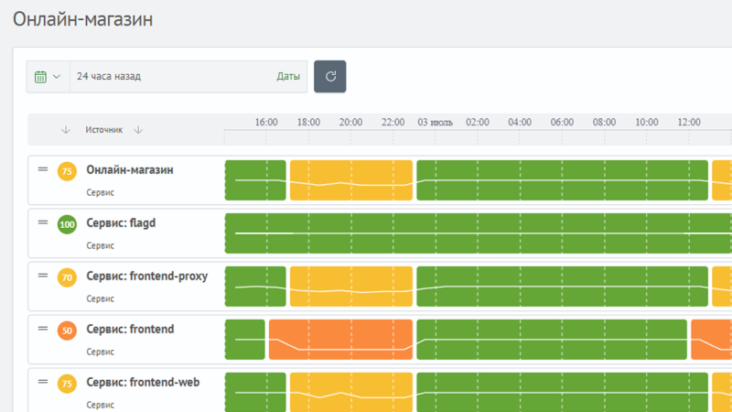732x412 pixels.
Task: Click 'Сервис' subtitle under frontend-proxy
Action: pyautogui.click(x=100, y=298)
